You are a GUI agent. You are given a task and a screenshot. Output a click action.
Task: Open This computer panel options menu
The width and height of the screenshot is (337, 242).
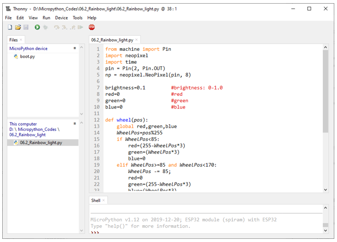click(74, 123)
